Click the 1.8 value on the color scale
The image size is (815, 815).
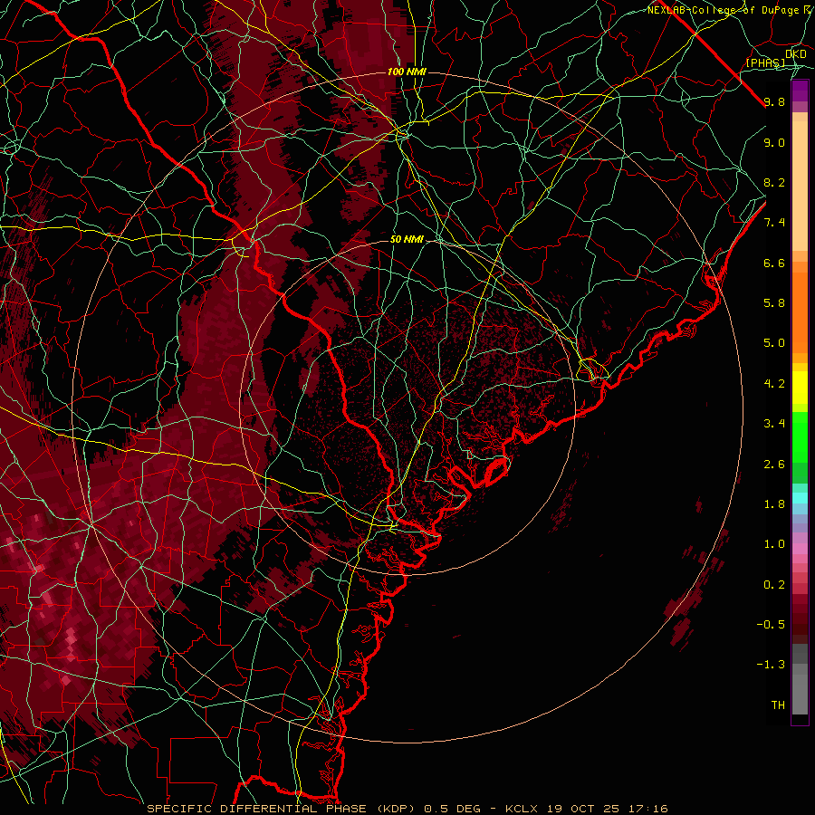[x=774, y=504]
